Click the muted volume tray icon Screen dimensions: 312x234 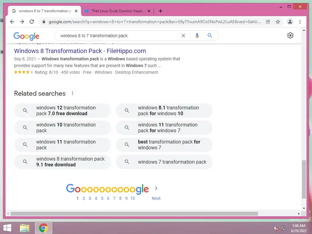276,228
